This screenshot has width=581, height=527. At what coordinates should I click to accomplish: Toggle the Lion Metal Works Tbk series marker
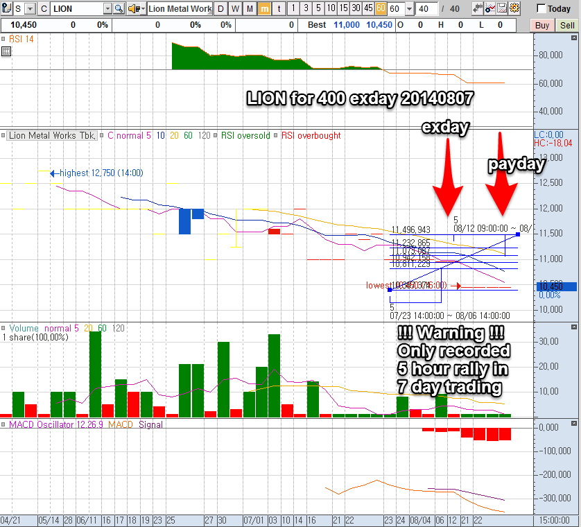3,136
